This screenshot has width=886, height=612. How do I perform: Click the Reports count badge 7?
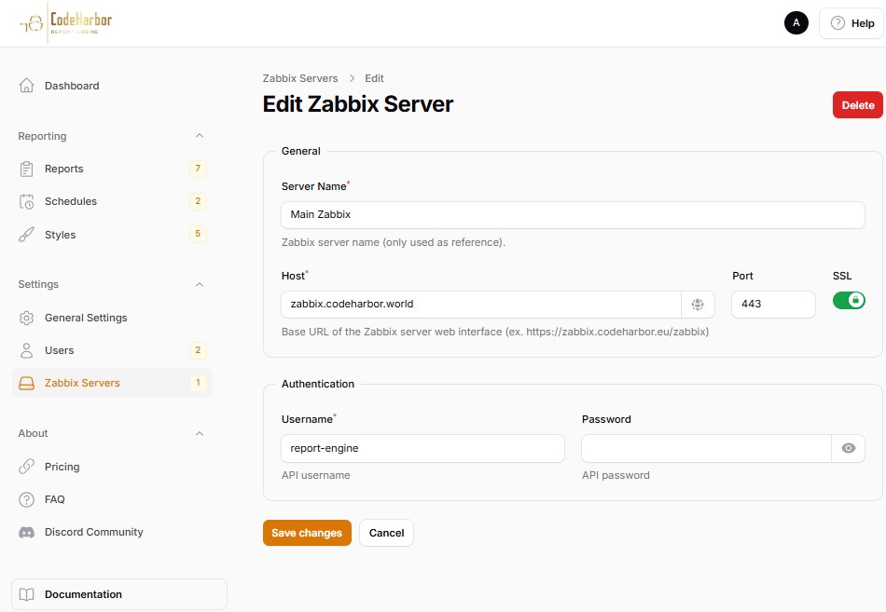coord(198,169)
